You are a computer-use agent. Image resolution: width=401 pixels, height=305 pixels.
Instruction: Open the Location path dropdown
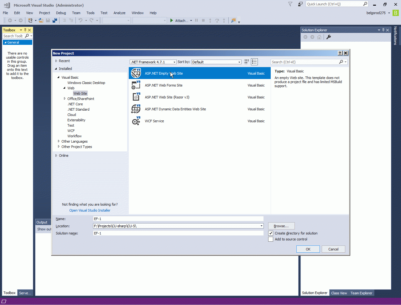261,226
